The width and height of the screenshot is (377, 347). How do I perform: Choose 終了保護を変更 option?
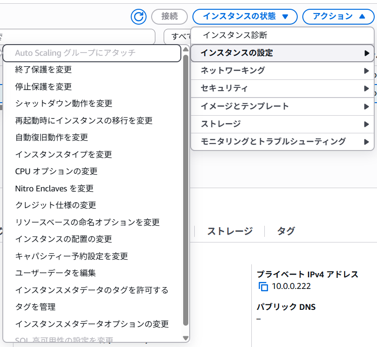pos(44,70)
